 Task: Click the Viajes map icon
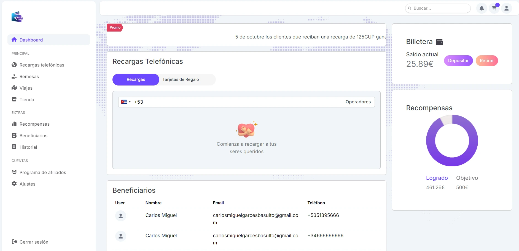(14, 88)
